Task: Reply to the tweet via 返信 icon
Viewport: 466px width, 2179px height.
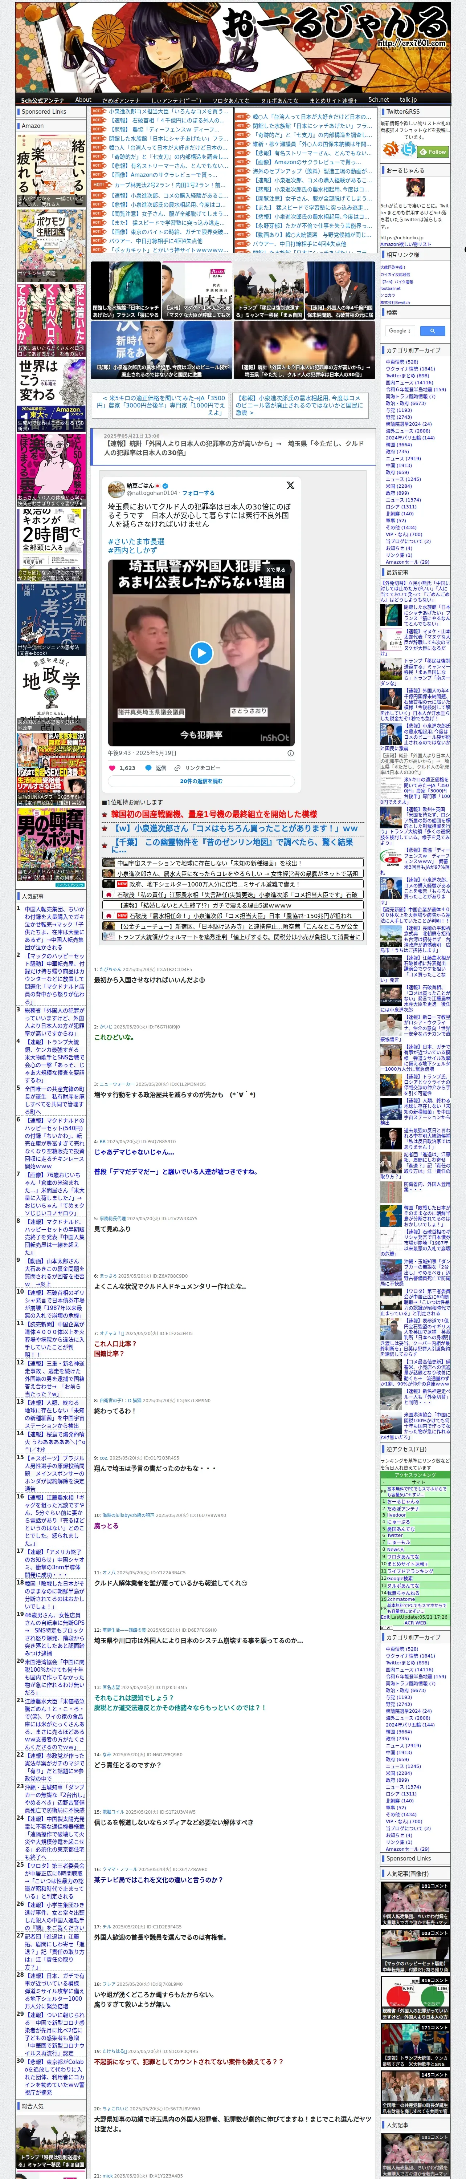Action: click(x=156, y=768)
